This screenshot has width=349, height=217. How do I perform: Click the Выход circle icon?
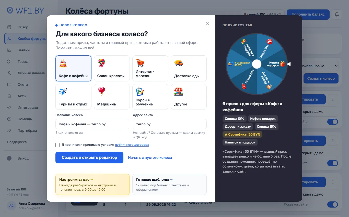point(9,158)
